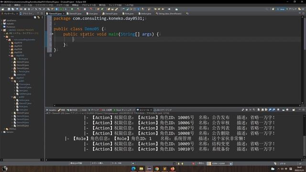
Task: Open the デバッグ perspective button
Action: pyautogui.click(x=291, y=9)
